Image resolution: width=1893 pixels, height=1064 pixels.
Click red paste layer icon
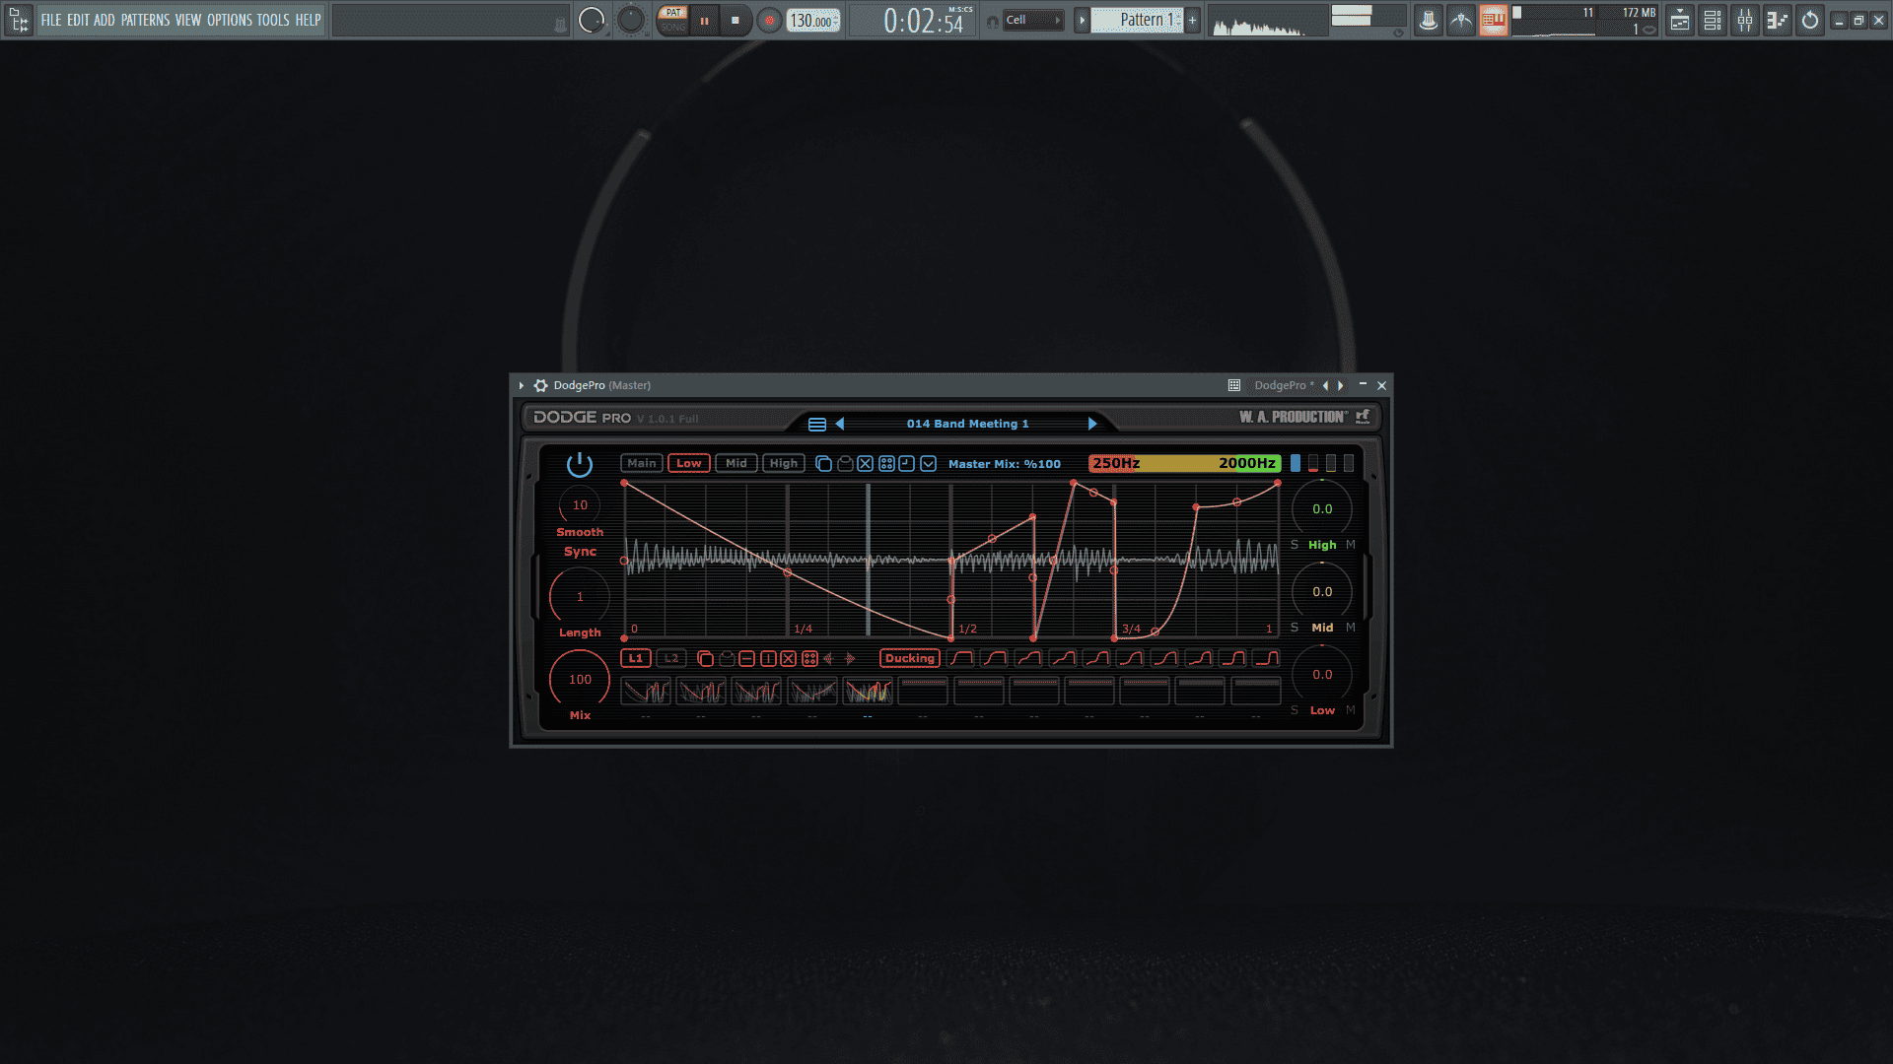pyautogui.click(x=727, y=658)
